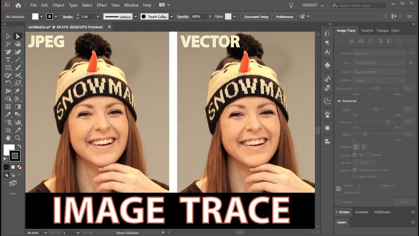The height and width of the screenshot is (236, 419).
Task: Select the Hand tool
Action: 8,138
